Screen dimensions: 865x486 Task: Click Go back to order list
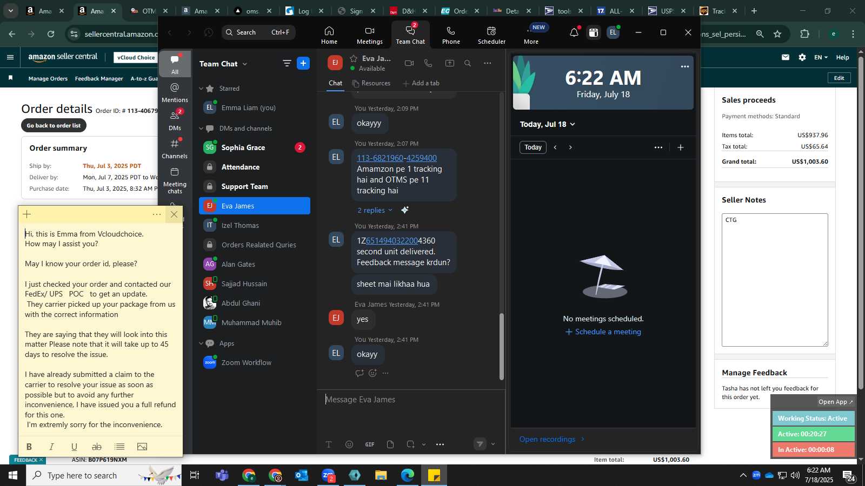click(54, 125)
